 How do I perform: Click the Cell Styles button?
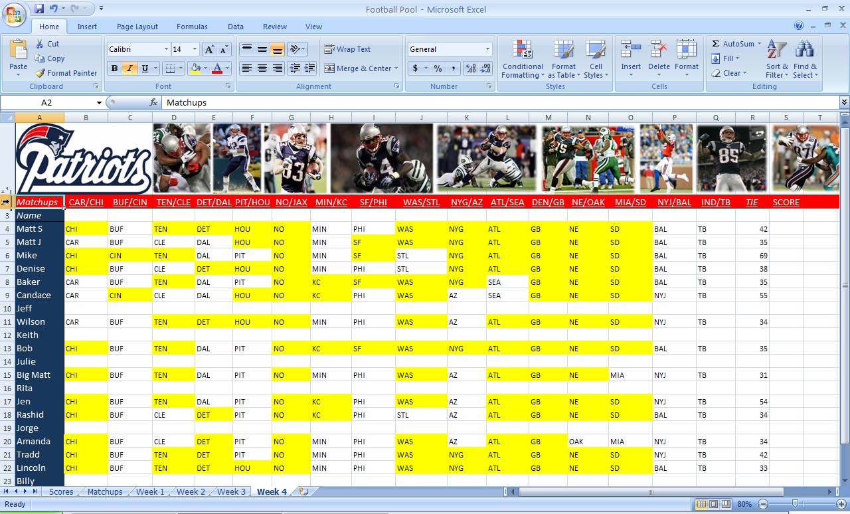point(596,60)
